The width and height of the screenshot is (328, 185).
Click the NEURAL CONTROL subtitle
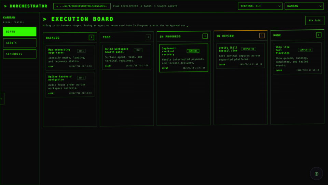(13, 22)
